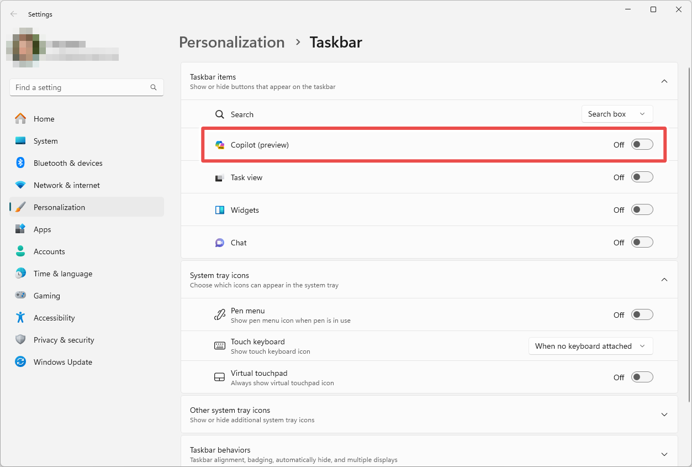Collapse the Taskbar items section chevron
The image size is (692, 467).
(x=664, y=81)
